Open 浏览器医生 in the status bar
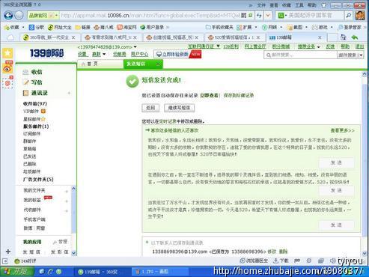 coord(254,261)
